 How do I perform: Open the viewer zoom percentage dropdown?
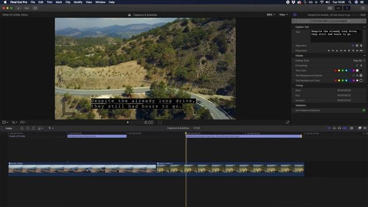tap(271, 15)
